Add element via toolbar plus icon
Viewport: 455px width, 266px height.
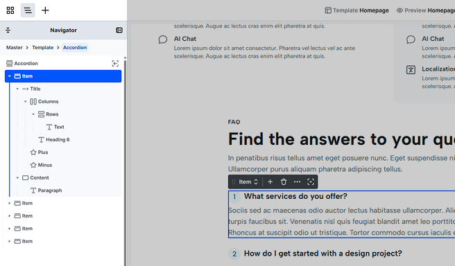271,182
